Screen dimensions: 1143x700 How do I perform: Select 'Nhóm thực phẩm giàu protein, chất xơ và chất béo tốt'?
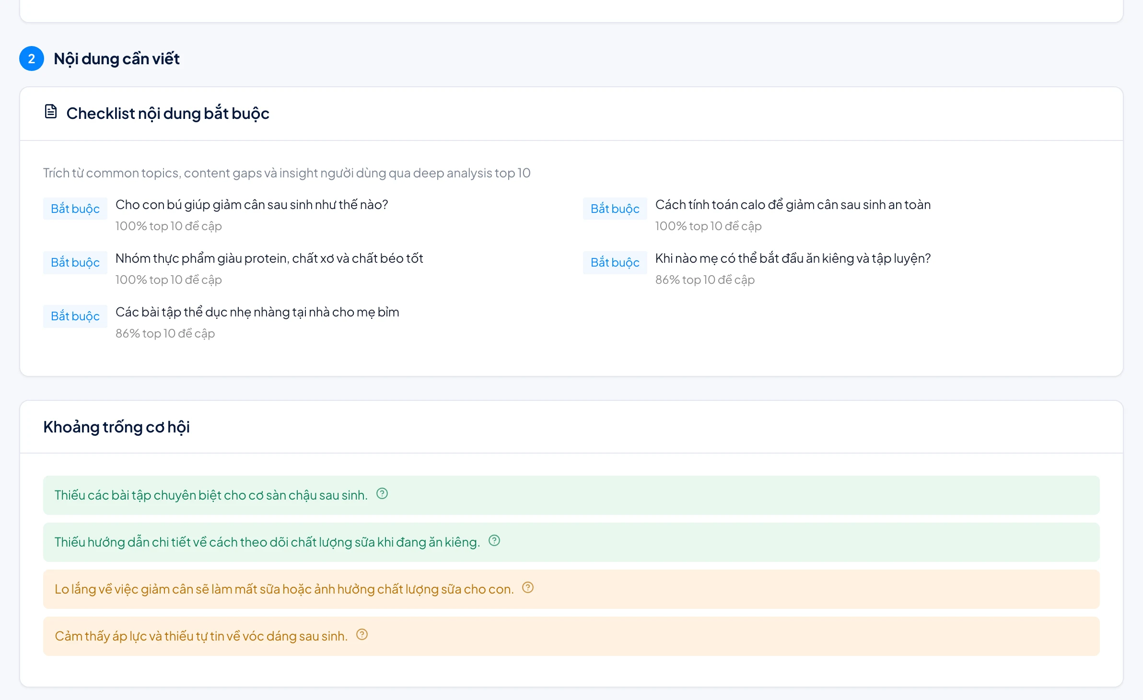pyautogui.click(x=269, y=258)
